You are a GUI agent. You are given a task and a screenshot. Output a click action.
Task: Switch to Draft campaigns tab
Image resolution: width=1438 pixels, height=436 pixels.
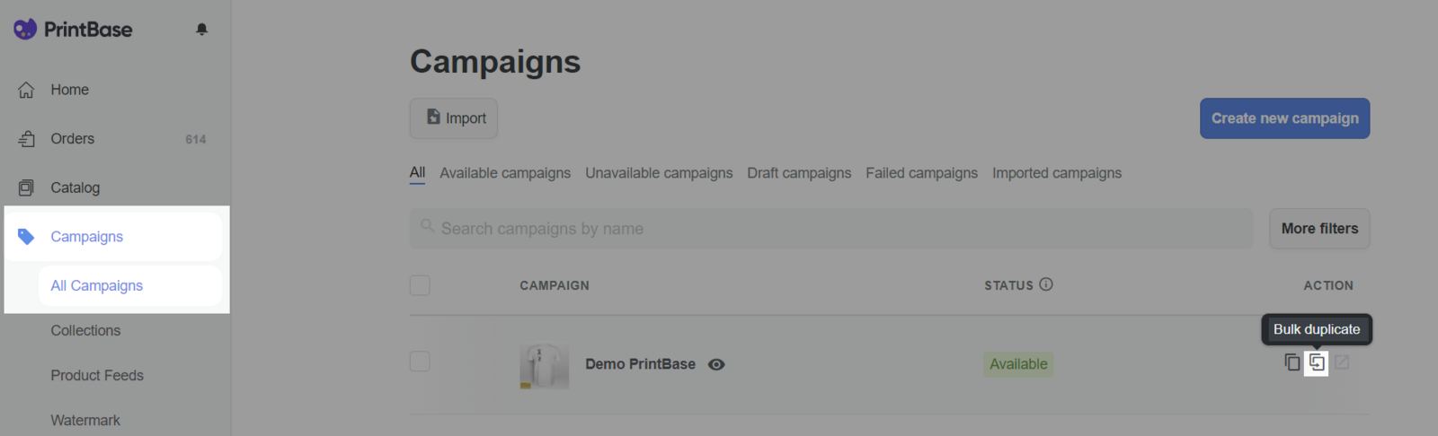(799, 173)
